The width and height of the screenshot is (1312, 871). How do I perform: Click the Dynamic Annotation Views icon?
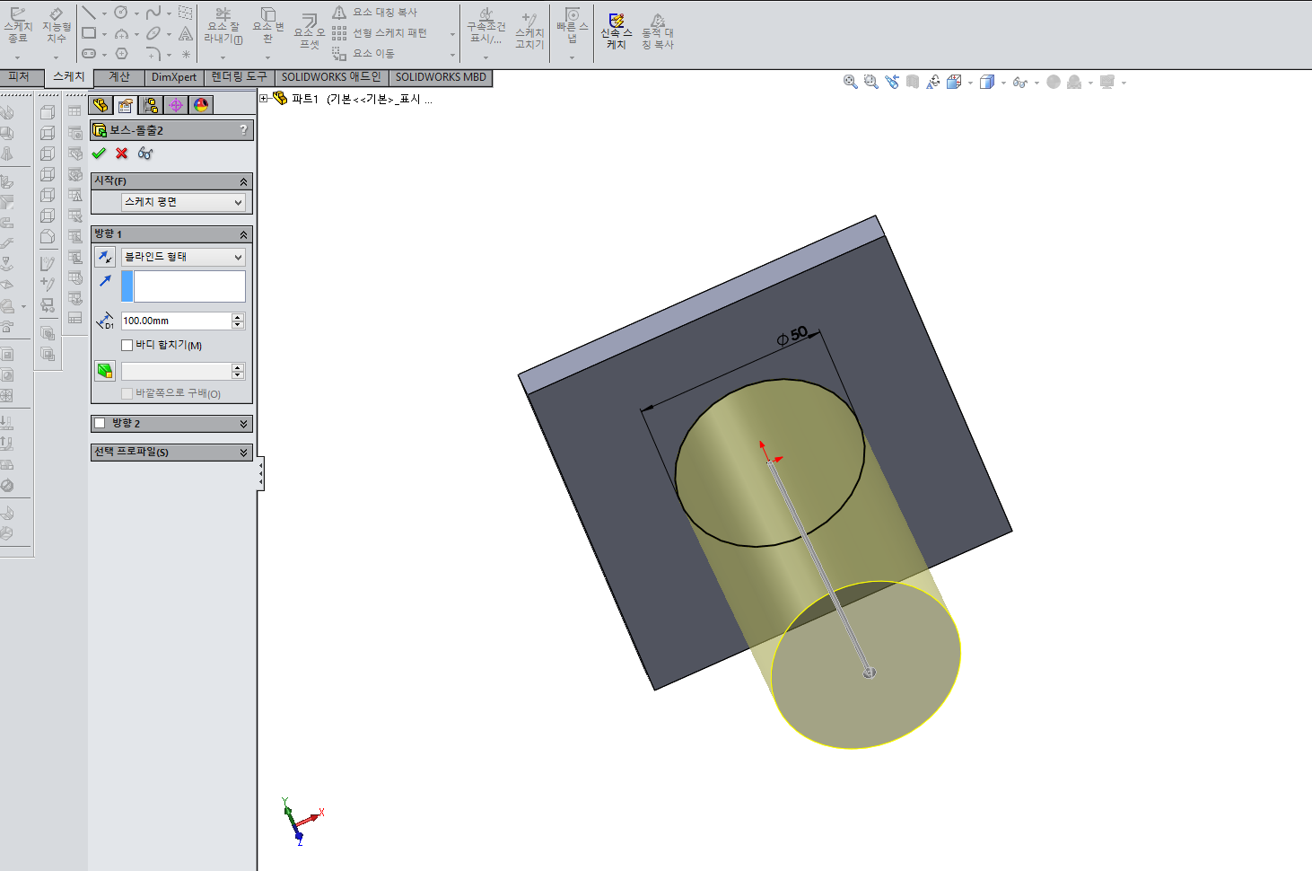coord(933,82)
